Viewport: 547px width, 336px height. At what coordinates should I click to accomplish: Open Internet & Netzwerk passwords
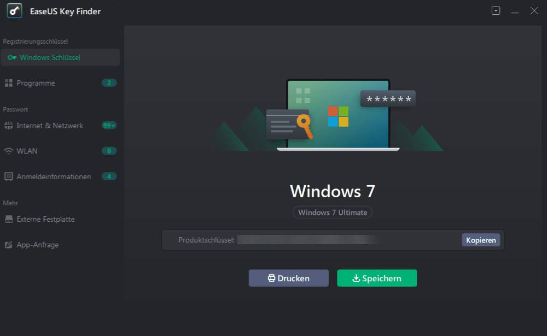[x=60, y=126]
